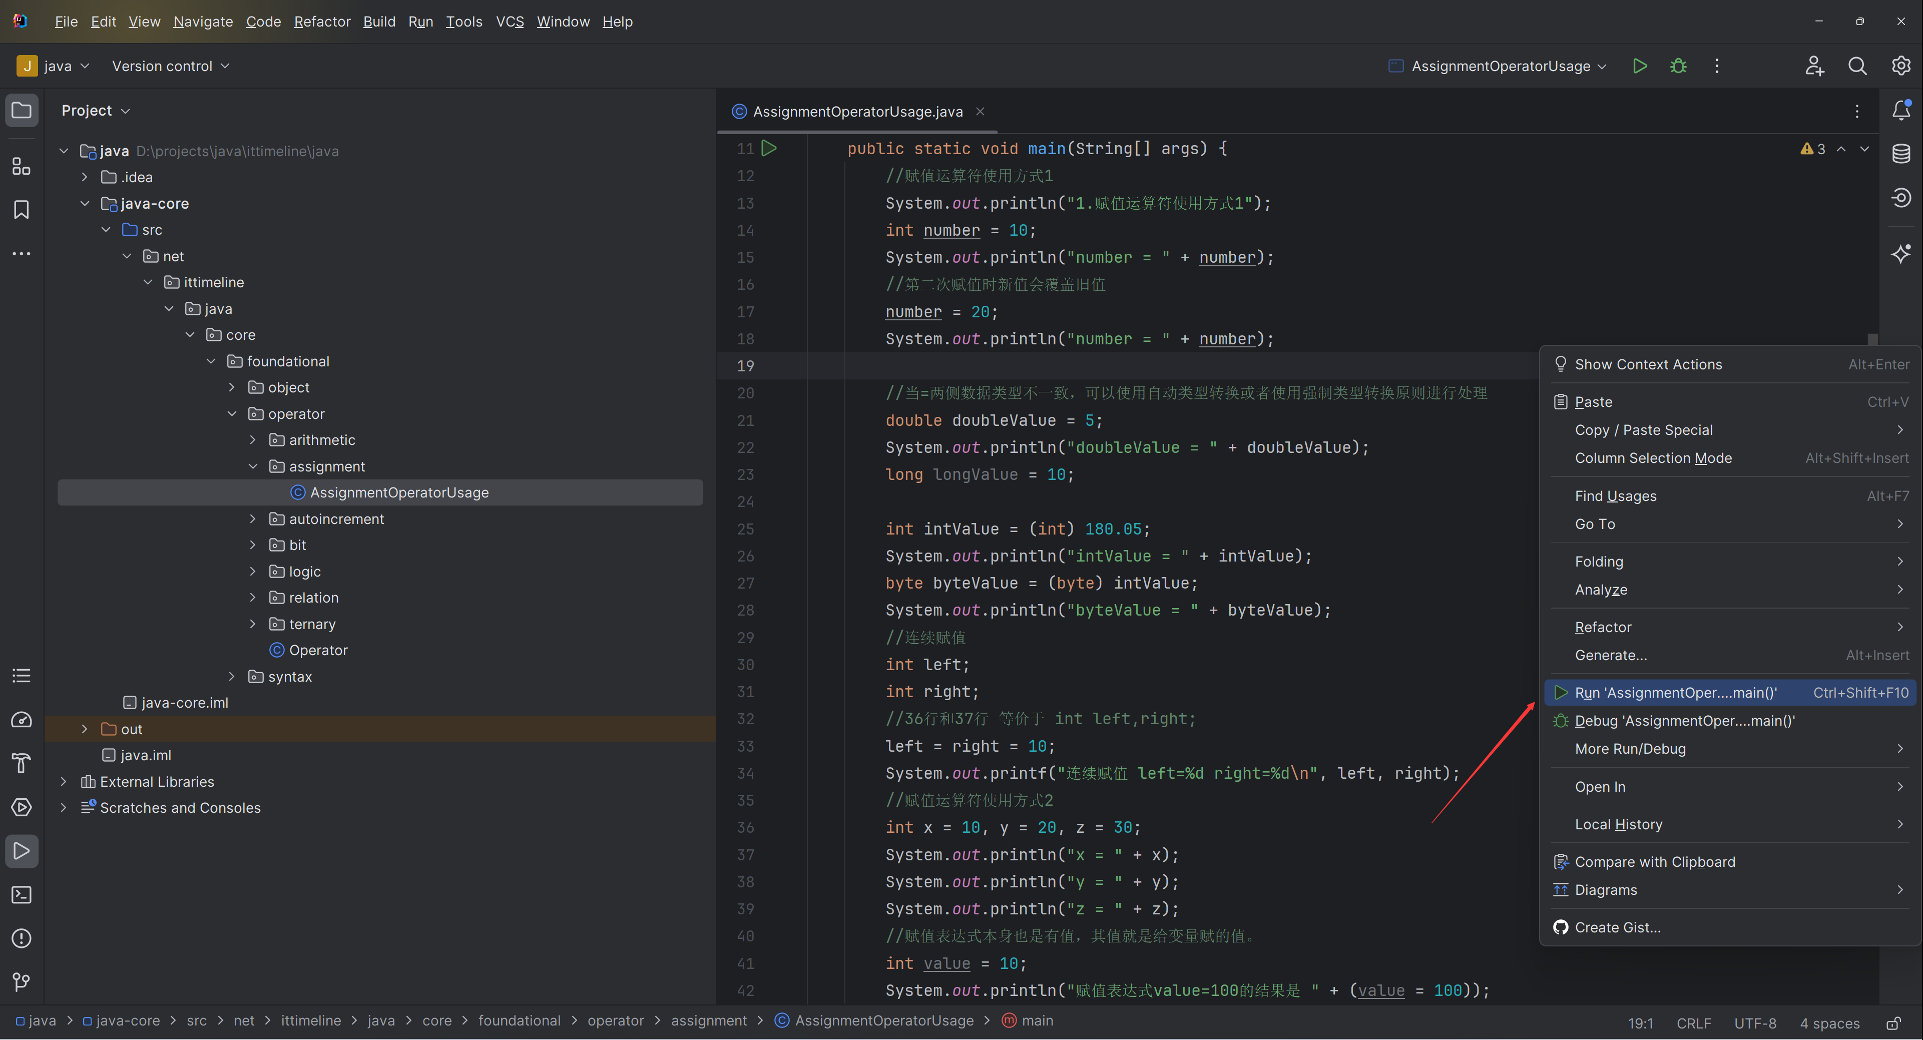Choose Debug 'AssignmentOper....main()' from context menu

pos(1730,721)
